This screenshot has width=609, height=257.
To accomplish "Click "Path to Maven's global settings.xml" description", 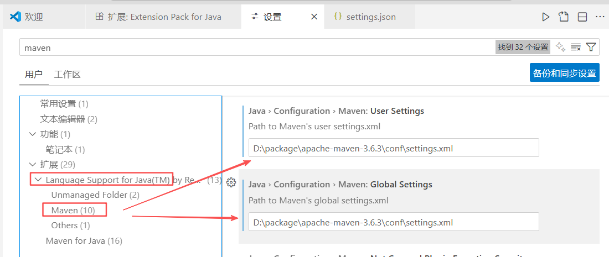I will 318,201.
